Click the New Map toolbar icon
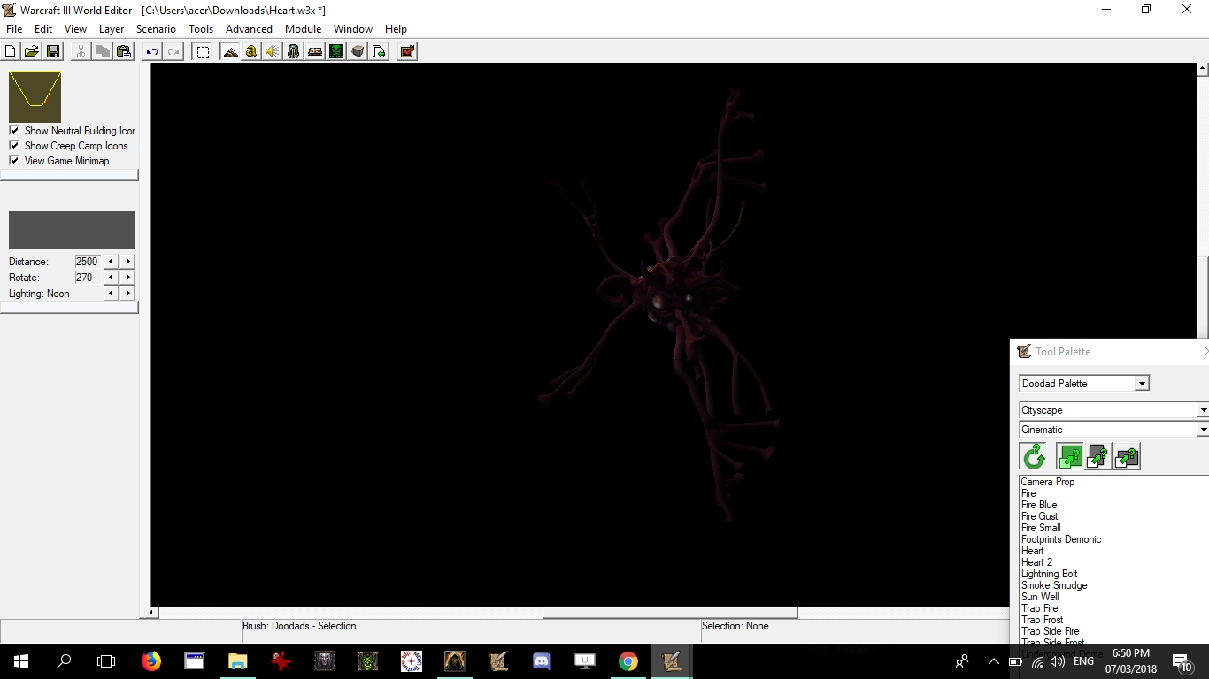1209x679 pixels. point(11,51)
